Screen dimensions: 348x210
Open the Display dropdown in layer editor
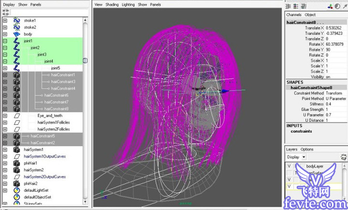[x=296, y=157]
